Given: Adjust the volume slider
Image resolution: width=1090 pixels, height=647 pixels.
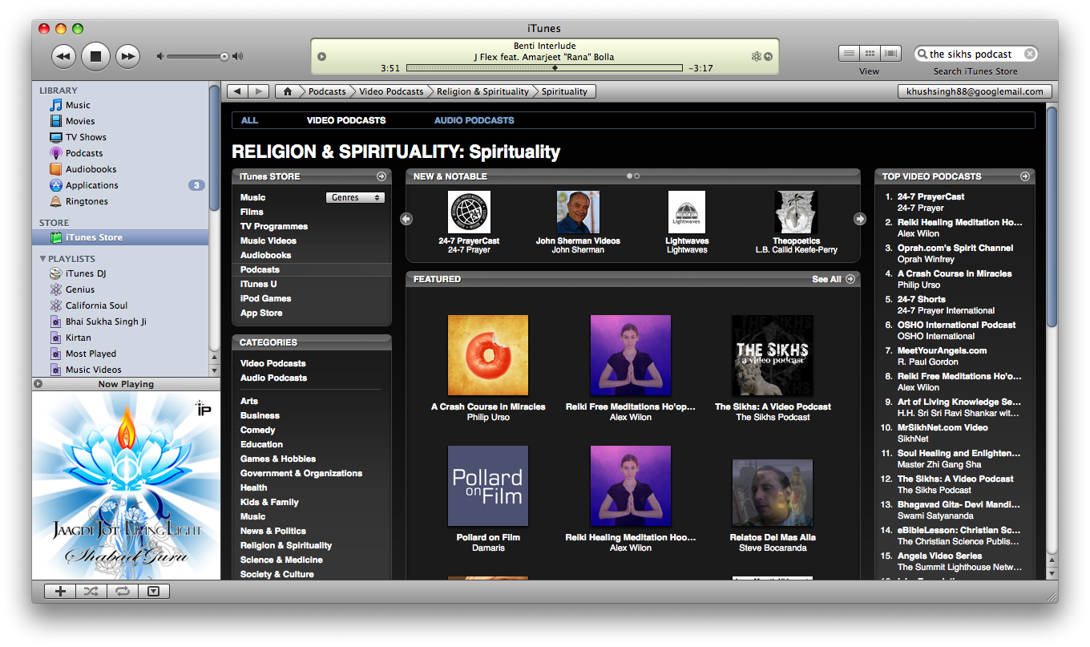Looking at the screenshot, I should [x=199, y=56].
